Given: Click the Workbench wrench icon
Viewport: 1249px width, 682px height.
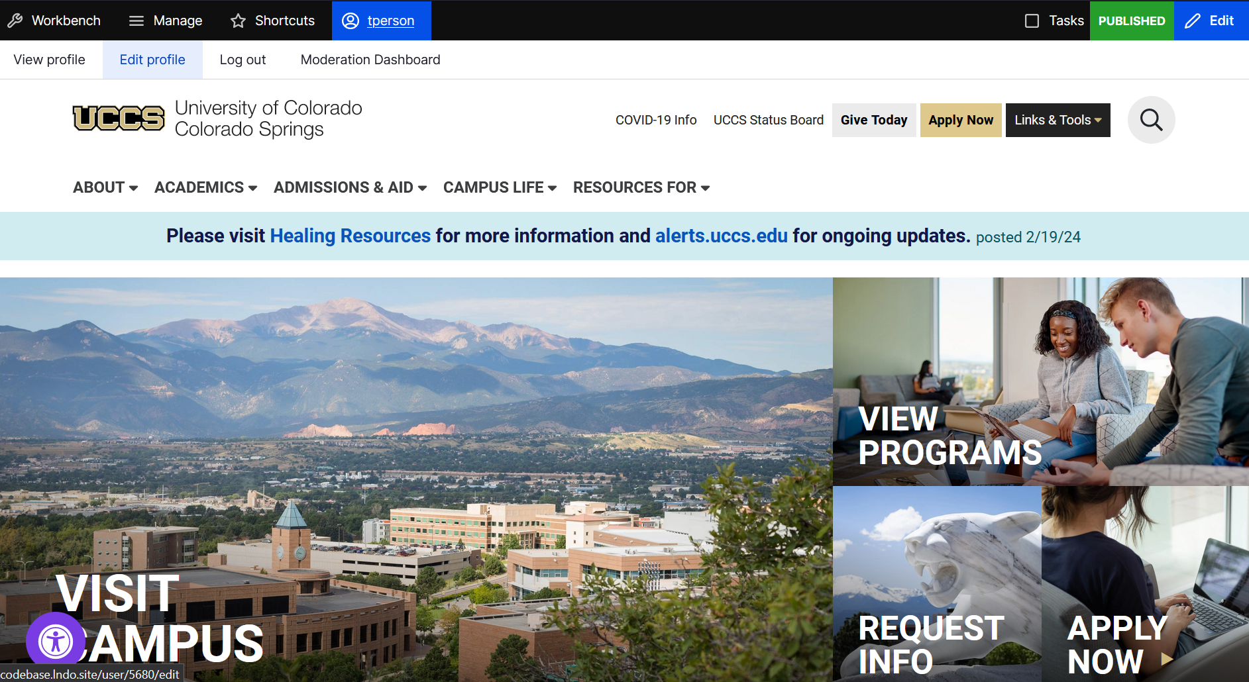Looking at the screenshot, I should pos(15,21).
